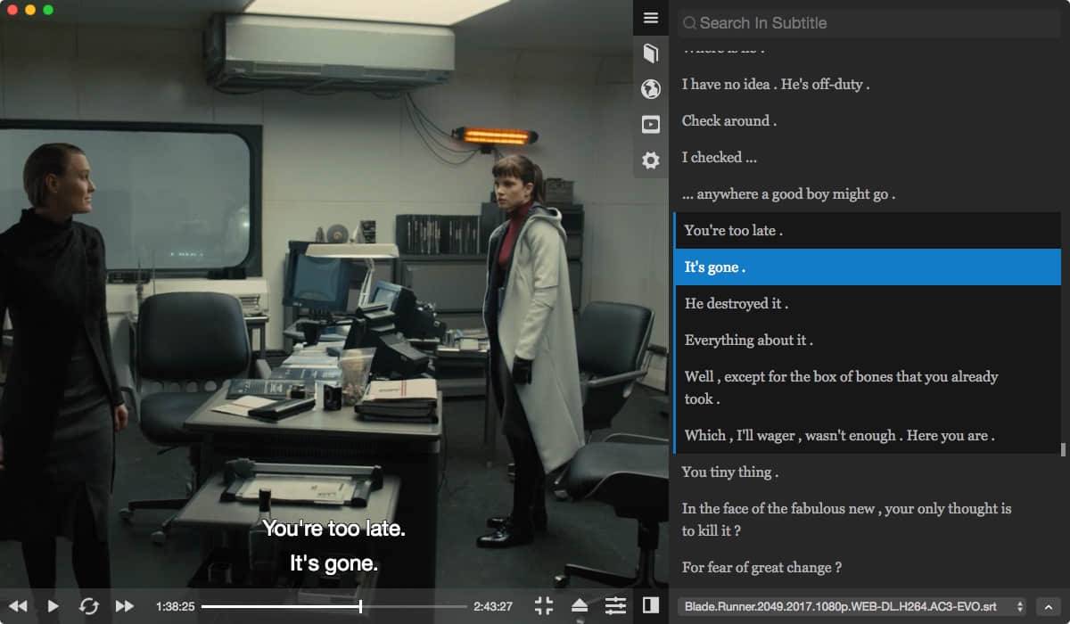
Task: Toggle the side panel visibility icon
Action: [x=651, y=605]
